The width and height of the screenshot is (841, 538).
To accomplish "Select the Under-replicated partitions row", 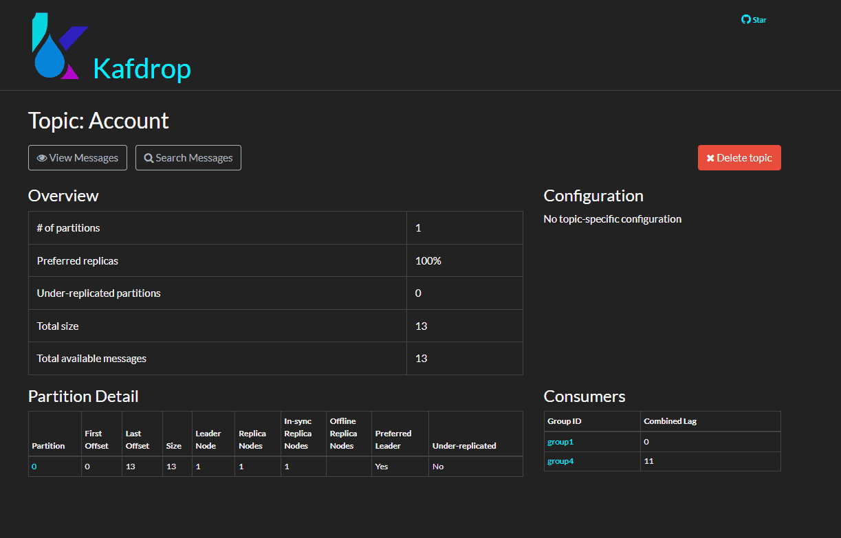I will pos(98,293).
